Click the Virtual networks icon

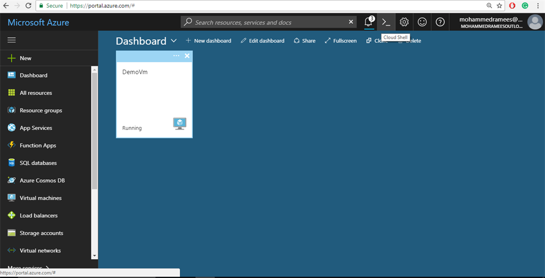click(12, 250)
